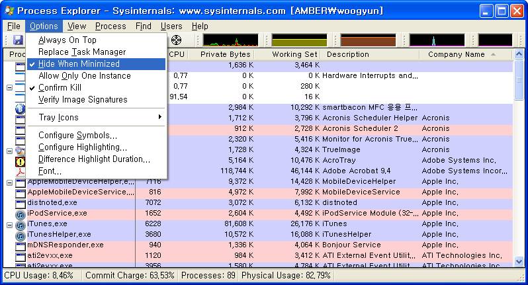528x285 pixels.
Task: Uncheck Hide When Minimized
Action: [97, 64]
